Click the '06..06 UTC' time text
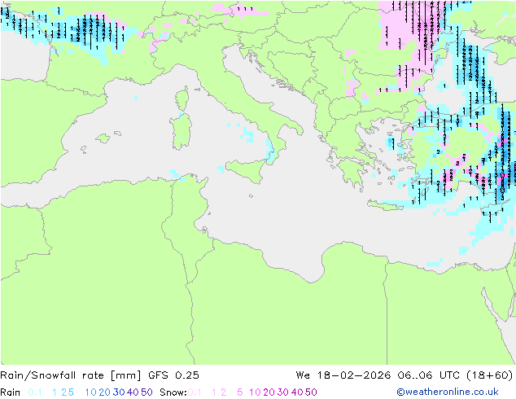Screen dimensions: 516x399 pyautogui.click(x=428, y=375)
